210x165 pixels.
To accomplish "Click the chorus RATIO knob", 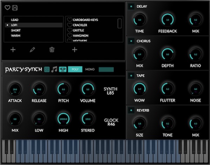I will pyautogui.click(x=196, y=54).
